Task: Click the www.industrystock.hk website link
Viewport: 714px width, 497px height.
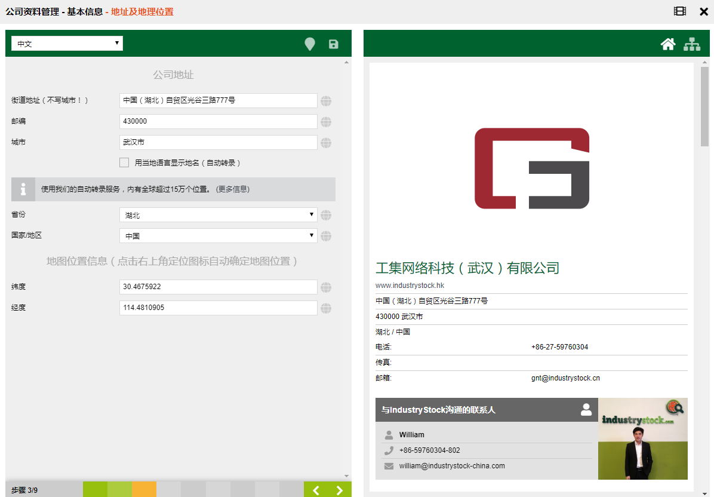Action: pyautogui.click(x=410, y=286)
